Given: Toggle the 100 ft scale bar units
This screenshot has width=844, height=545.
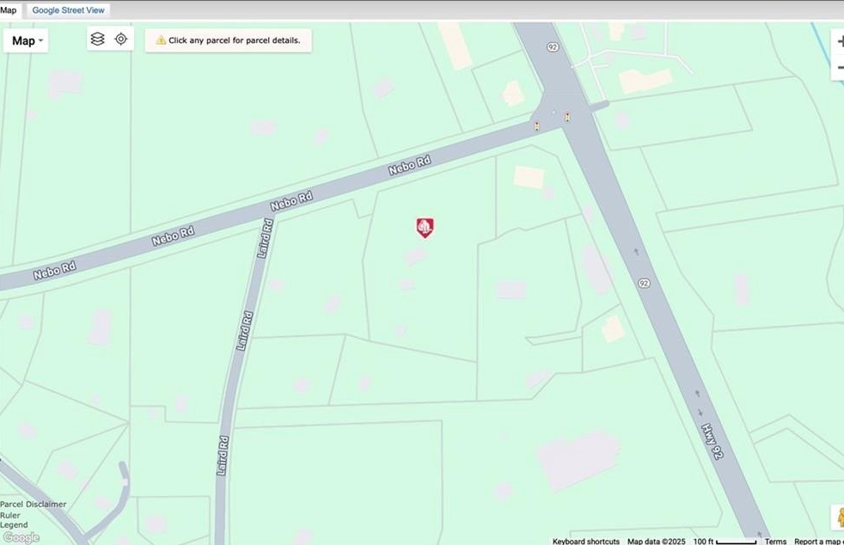Looking at the screenshot, I should 725,542.
